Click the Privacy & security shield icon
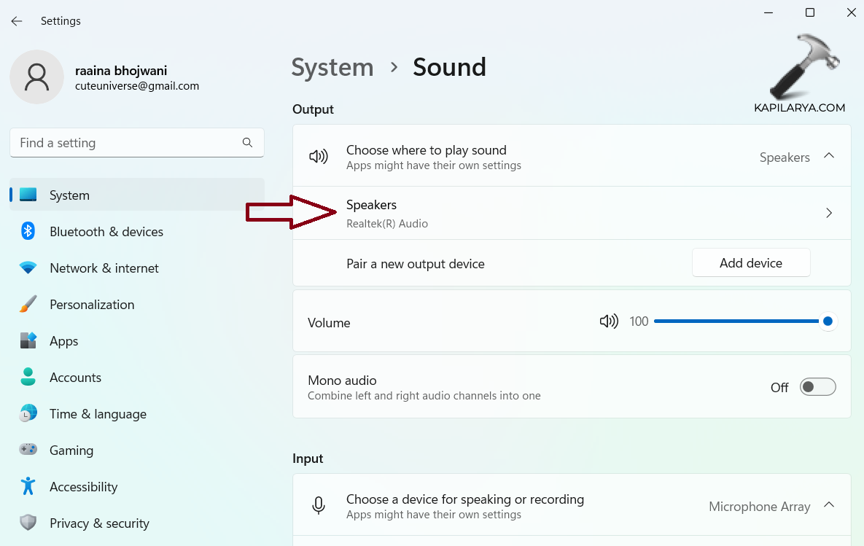The height and width of the screenshot is (546, 864). coord(28,523)
